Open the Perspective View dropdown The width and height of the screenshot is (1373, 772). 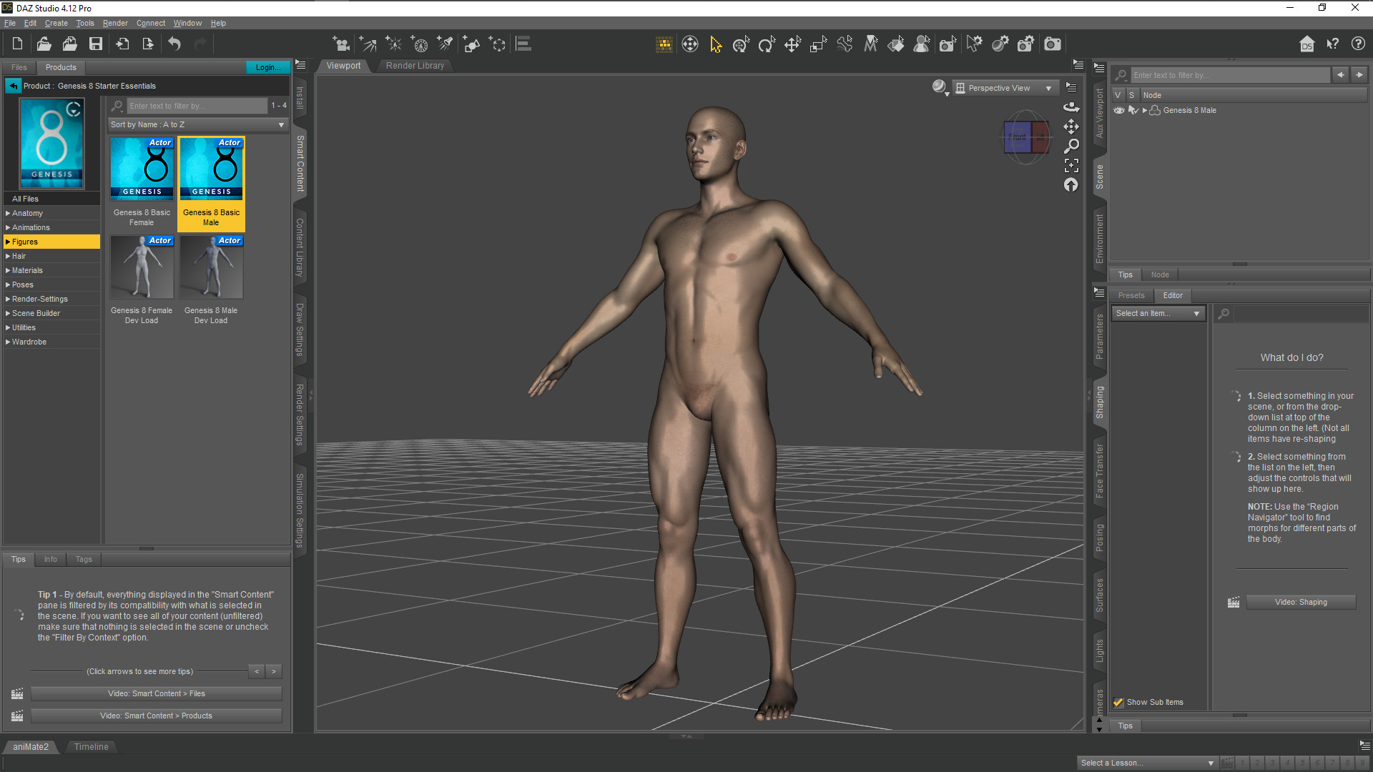(x=1005, y=88)
